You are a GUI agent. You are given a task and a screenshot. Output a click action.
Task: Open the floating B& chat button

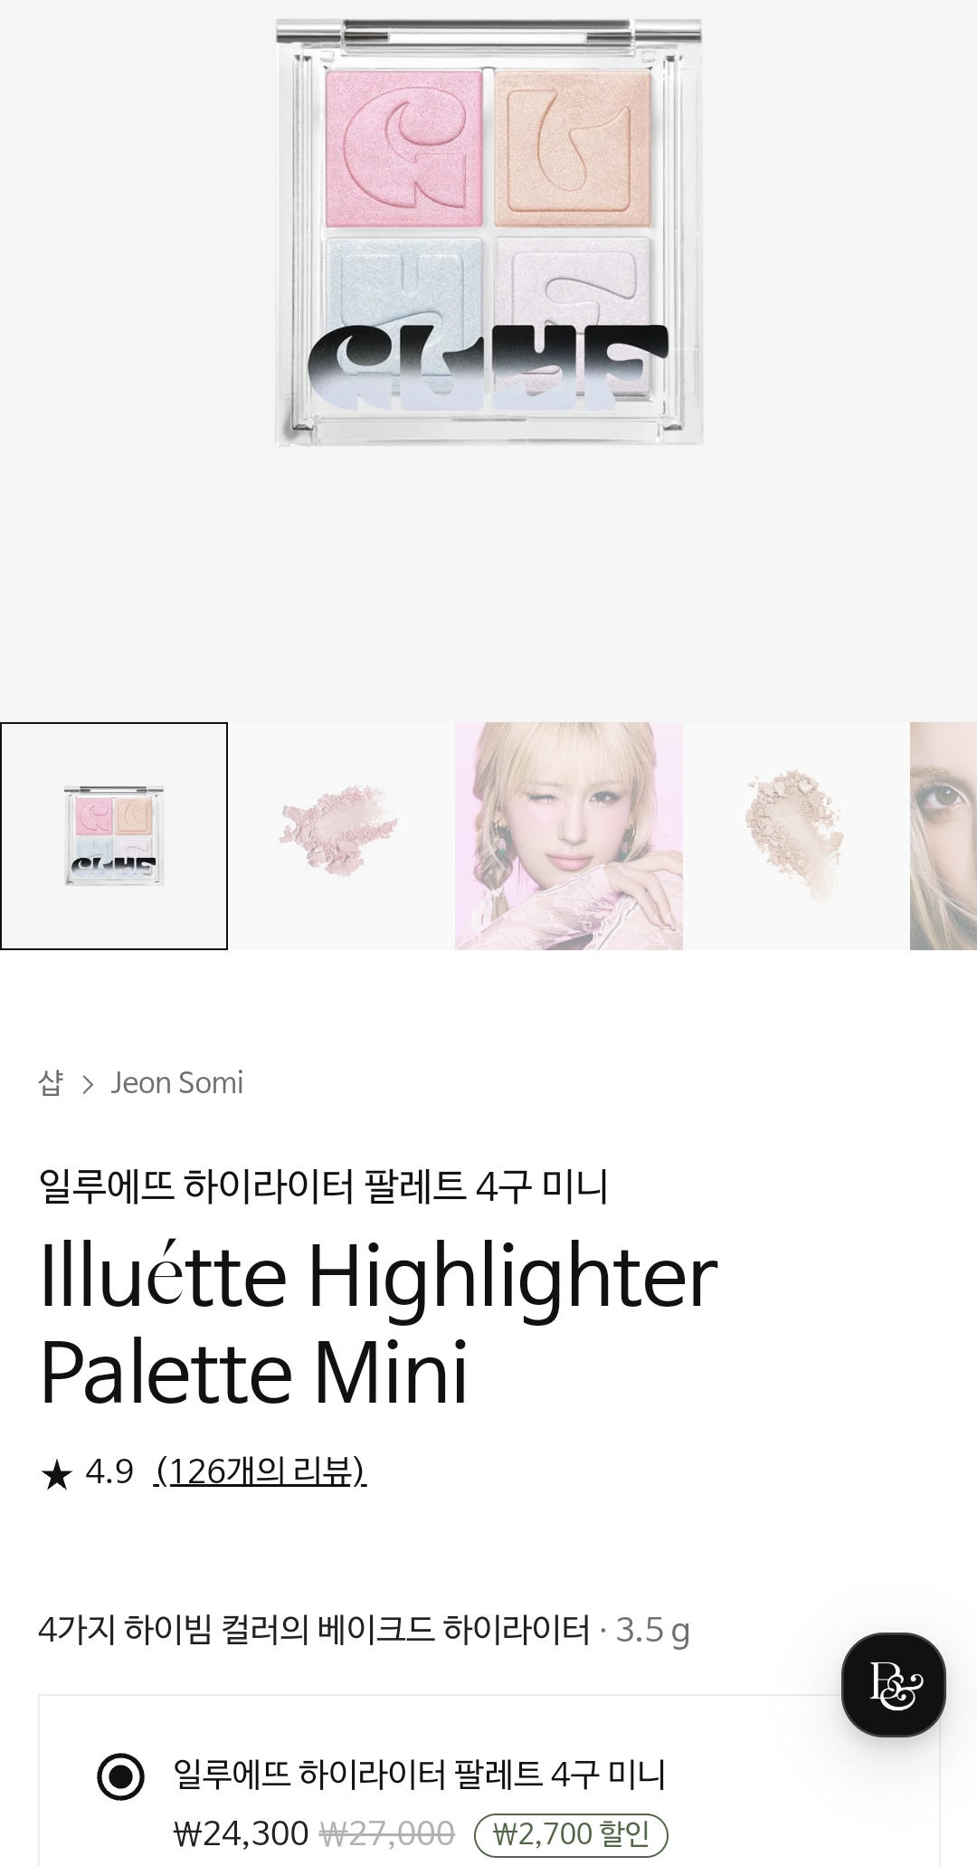tap(893, 1684)
